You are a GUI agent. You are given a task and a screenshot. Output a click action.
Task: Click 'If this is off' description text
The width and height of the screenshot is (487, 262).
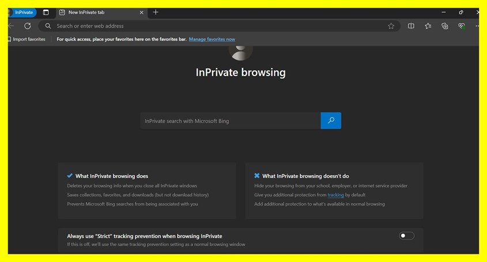(x=156, y=244)
